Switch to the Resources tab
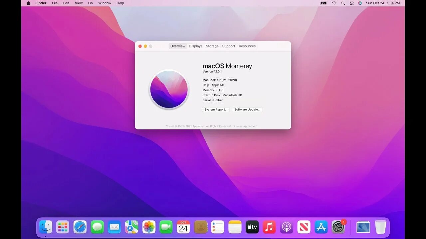The width and height of the screenshot is (426, 239). [247, 46]
